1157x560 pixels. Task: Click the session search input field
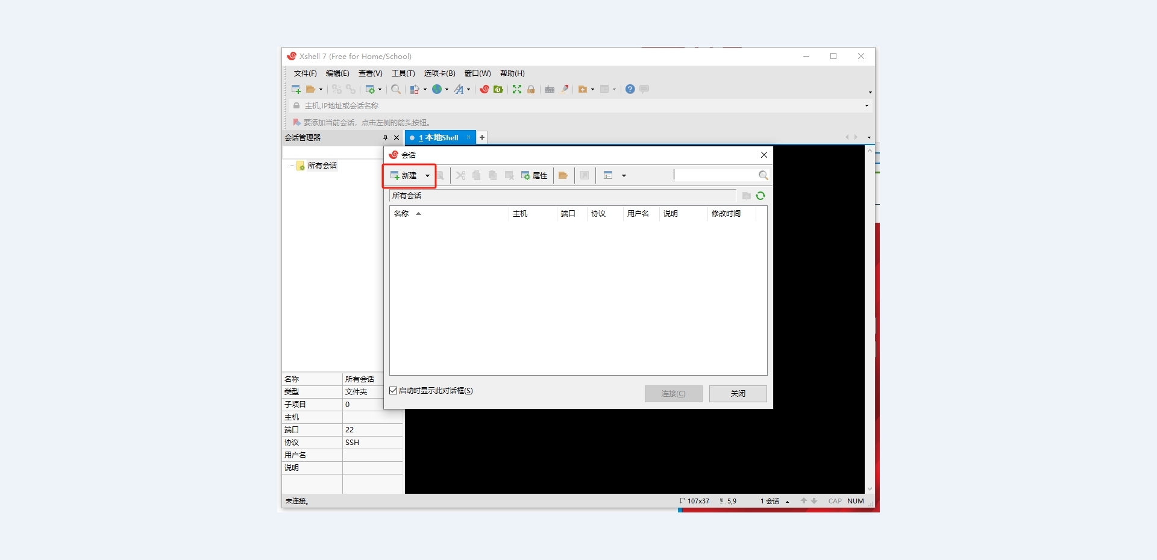pyautogui.click(x=714, y=175)
